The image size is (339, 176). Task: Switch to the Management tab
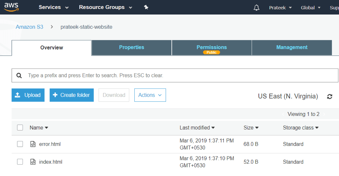point(292,47)
